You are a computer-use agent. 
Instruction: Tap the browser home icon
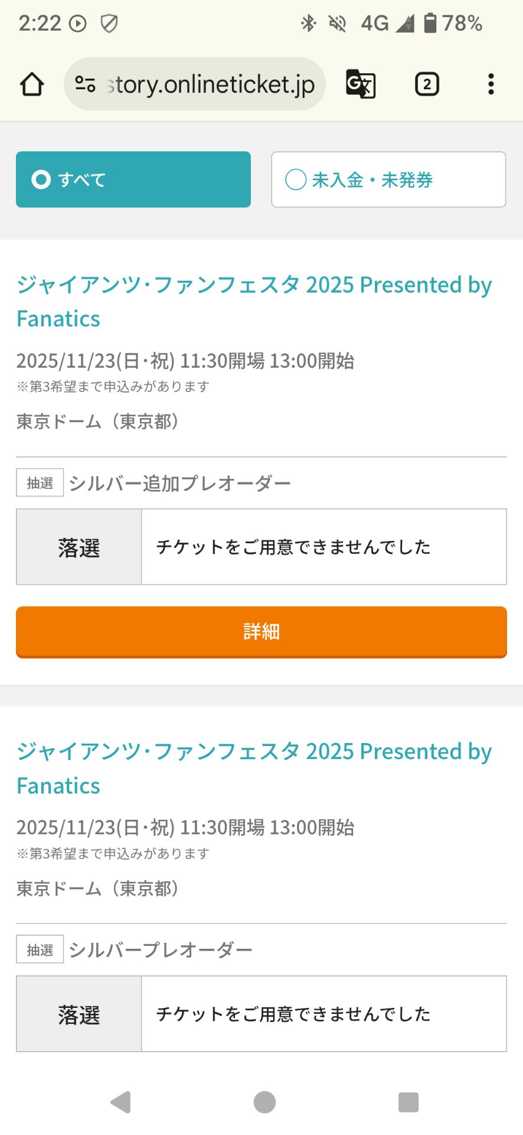[x=32, y=85]
